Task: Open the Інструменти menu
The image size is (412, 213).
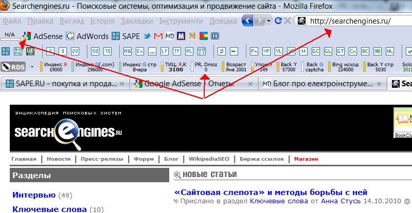Action: click(x=181, y=21)
